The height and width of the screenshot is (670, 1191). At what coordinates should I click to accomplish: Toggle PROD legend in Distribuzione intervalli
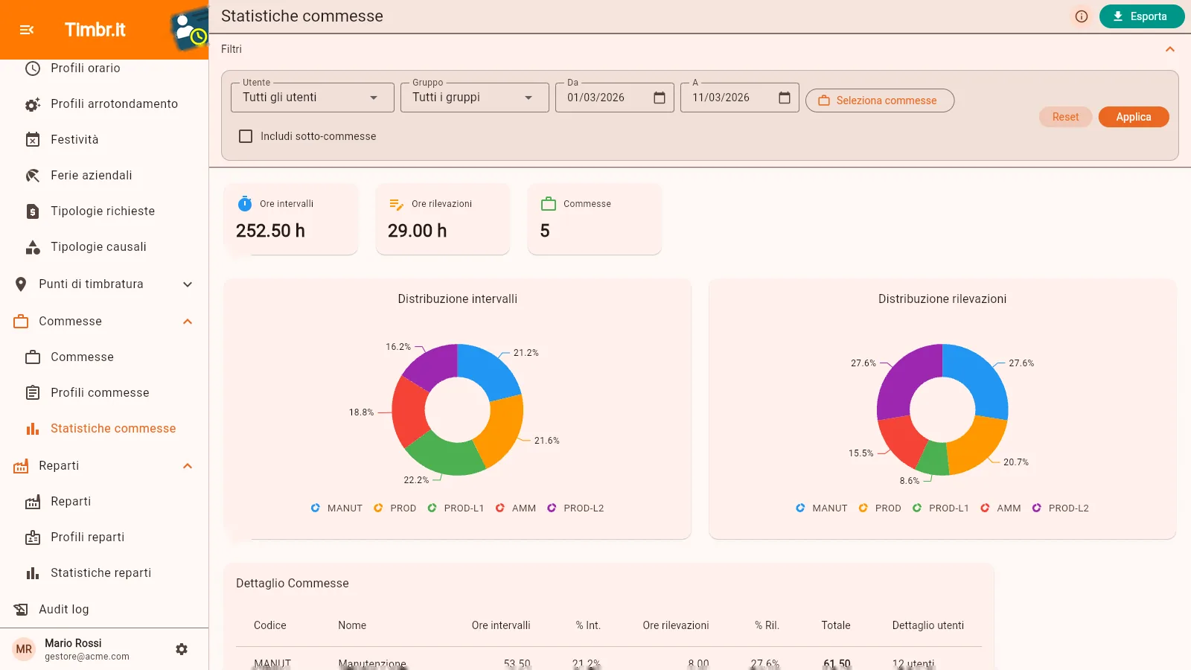coord(395,508)
